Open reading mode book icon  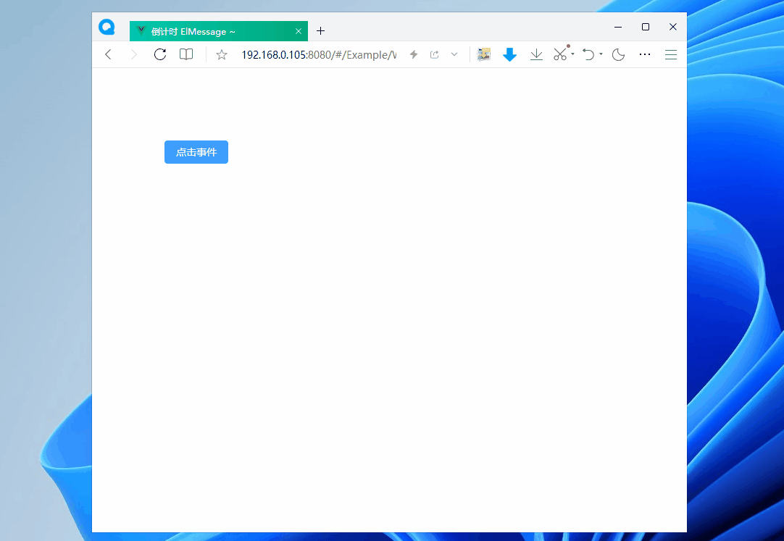[186, 54]
